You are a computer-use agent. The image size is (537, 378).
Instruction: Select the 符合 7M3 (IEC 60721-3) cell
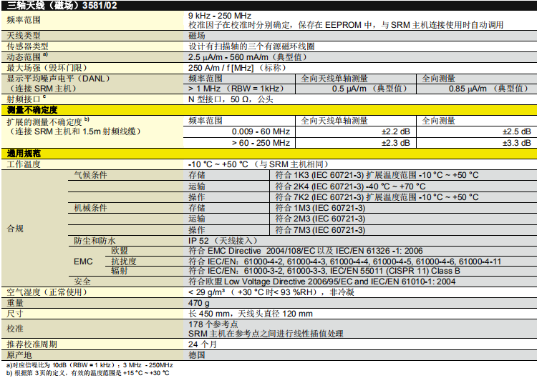(x=320, y=230)
